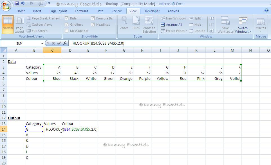Click Zoom to Selection
This screenshot has height=165, width=271.
pyautogui.click(x=149, y=25)
